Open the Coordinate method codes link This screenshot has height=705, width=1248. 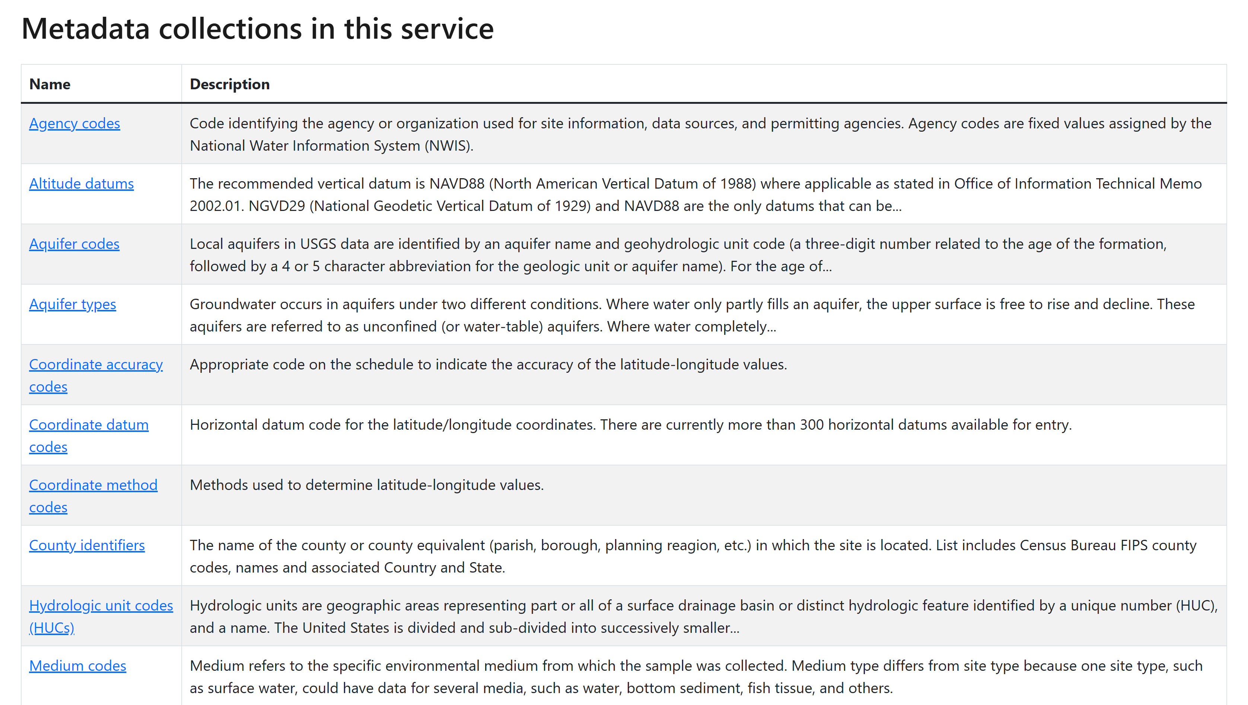[93, 496]
